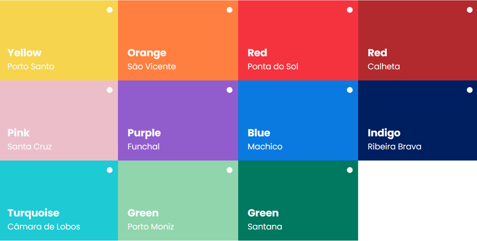The image size is (477, 241).
Task: Click the dot on dark green Santana card
Action: coord(350,170)
